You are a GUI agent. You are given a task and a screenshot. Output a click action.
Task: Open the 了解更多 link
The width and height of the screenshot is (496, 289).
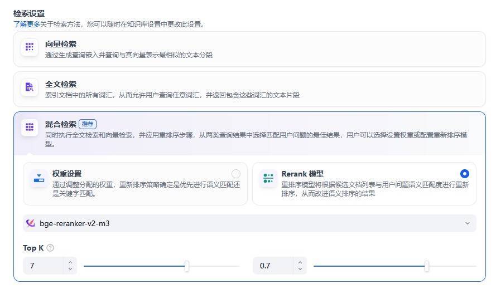(27, 25)
